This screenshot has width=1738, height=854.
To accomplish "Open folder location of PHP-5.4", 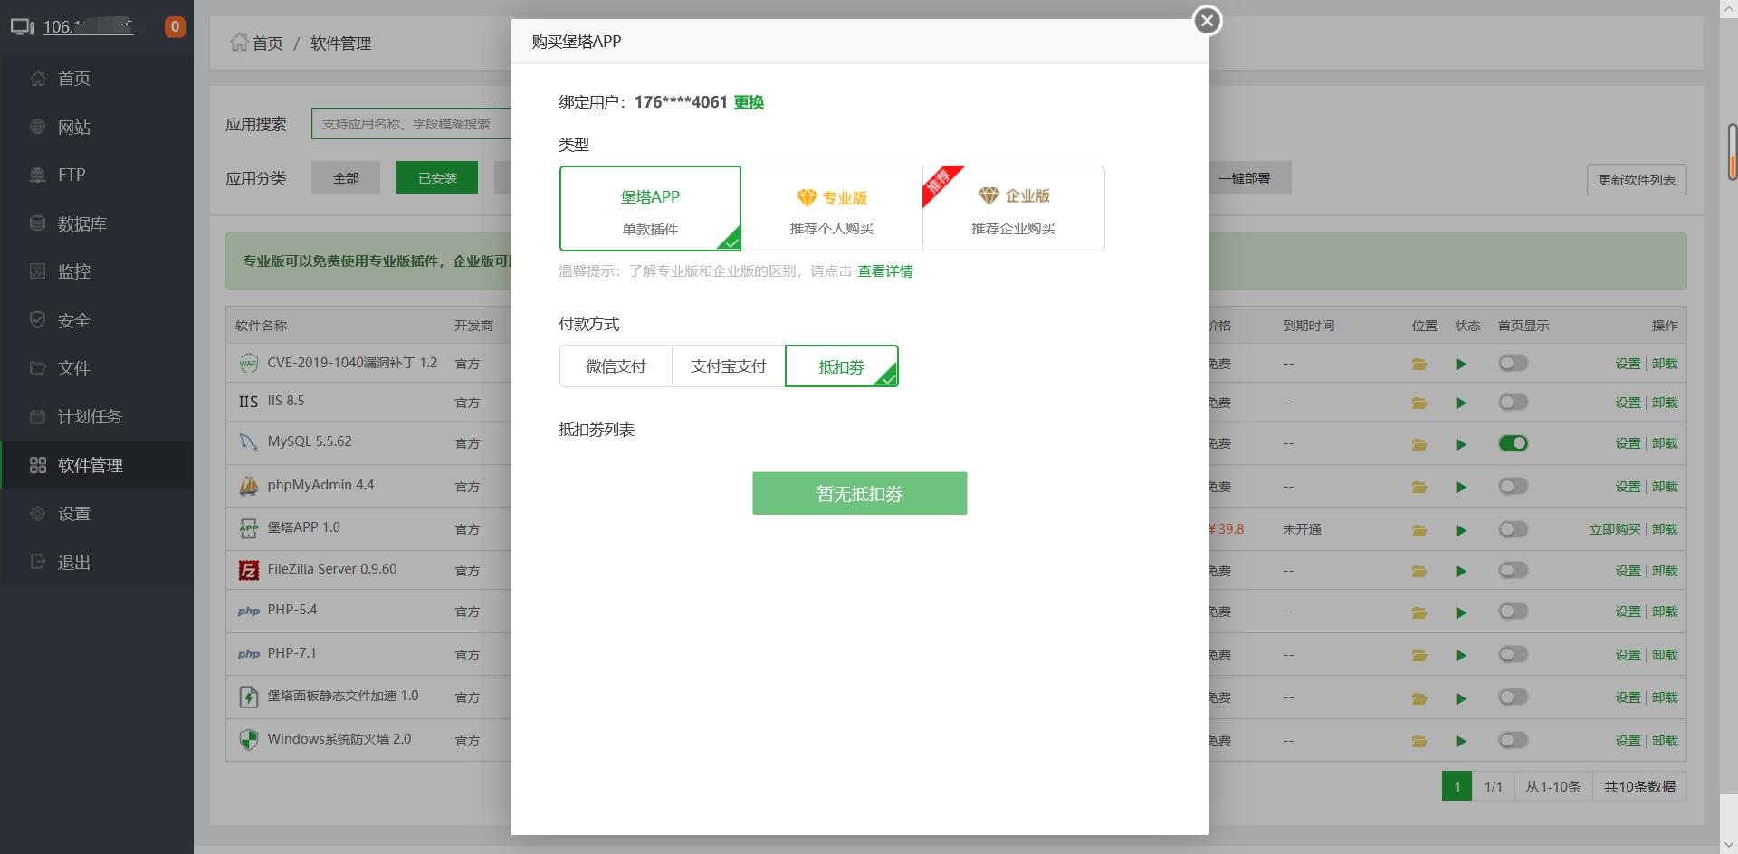I will (1419, 613).
